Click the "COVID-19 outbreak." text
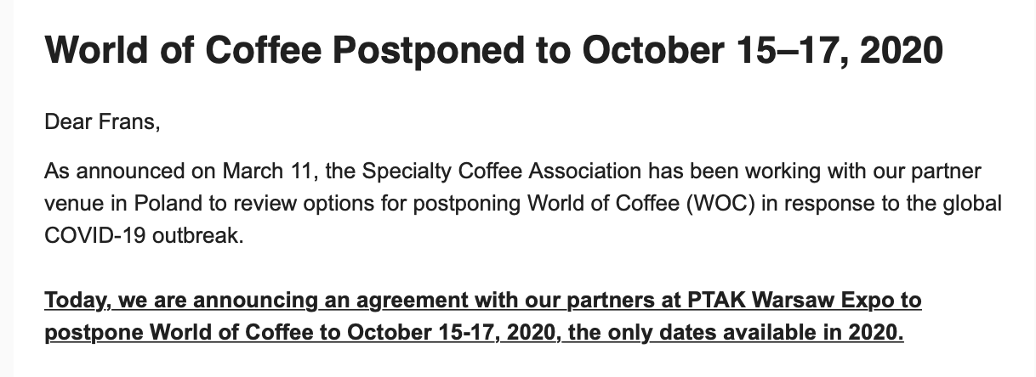Viewport: 1036px width, 377px height. (x=144, y=236)
